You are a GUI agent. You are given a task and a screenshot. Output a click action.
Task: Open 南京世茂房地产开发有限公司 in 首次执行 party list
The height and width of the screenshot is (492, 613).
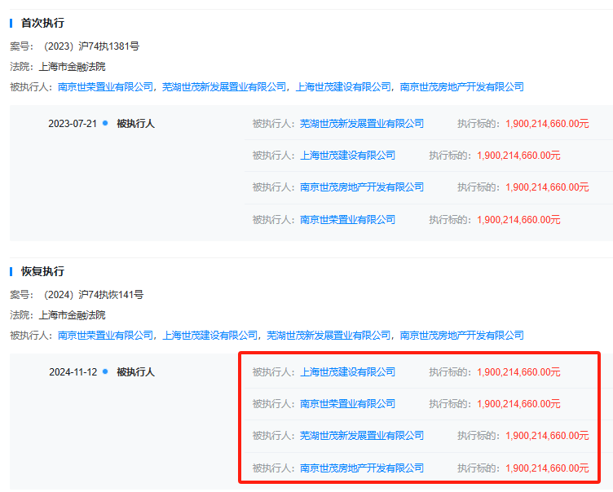pos(462,87)
